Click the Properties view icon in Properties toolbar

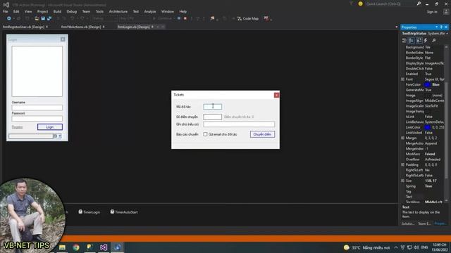pos(419,41)
